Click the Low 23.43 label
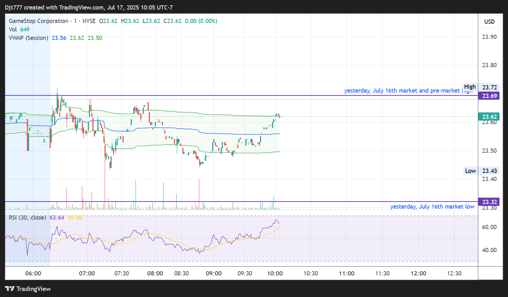Viewport: 508px width, 297px height. [x=481, y=171]
